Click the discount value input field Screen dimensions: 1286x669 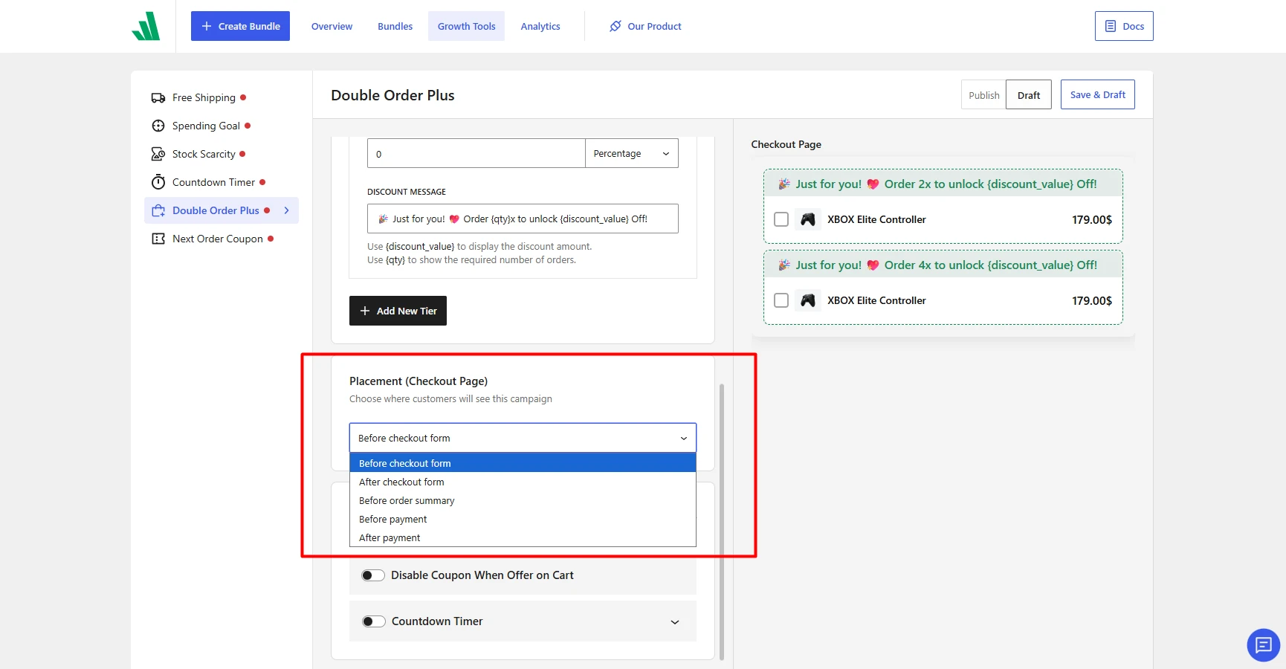click(x=476, y=153)
